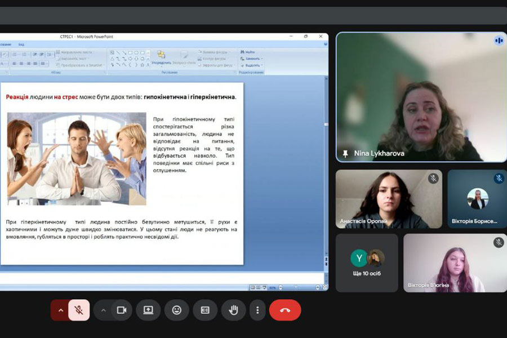
Task: Turn the camera on or off
Action: coord(122,310)
